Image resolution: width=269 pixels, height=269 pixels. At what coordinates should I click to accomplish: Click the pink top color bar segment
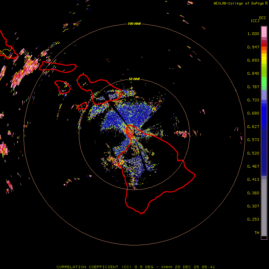coord(264,32)
